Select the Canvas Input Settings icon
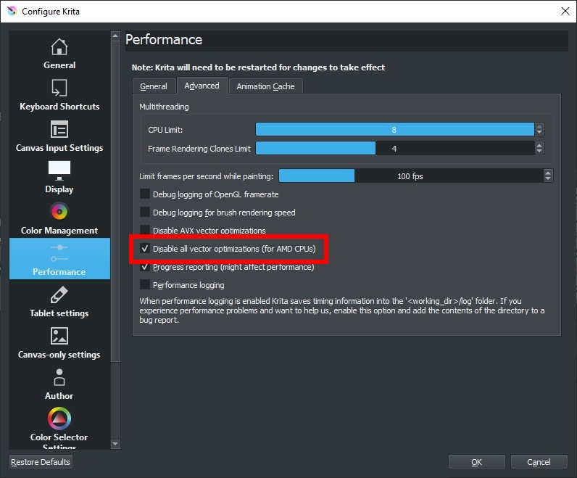This screenshot has width=577, height=478. click(59, 130)
